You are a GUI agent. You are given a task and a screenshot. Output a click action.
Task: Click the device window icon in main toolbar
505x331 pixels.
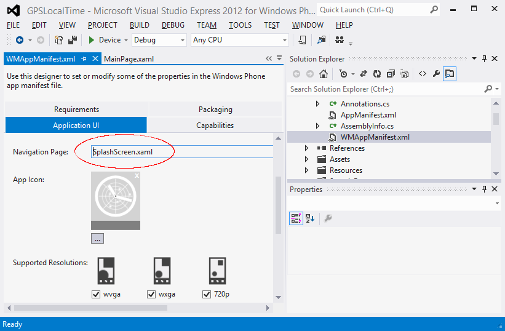point(302,40)
